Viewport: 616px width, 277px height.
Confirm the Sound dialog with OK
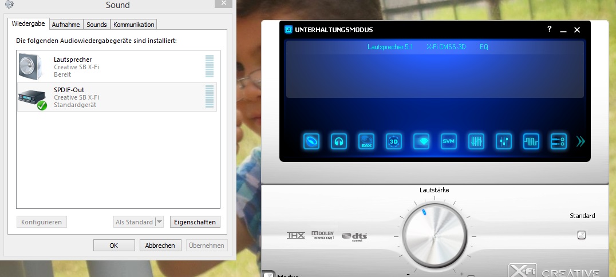click(x=114, y=245)
